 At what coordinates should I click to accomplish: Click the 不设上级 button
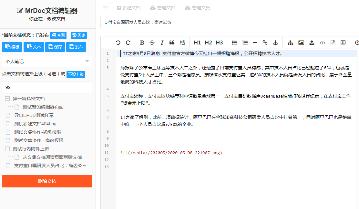(x=76, y=74)
